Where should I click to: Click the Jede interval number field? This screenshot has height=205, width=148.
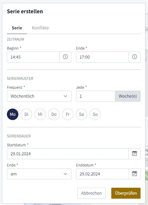tap(96, 96)
